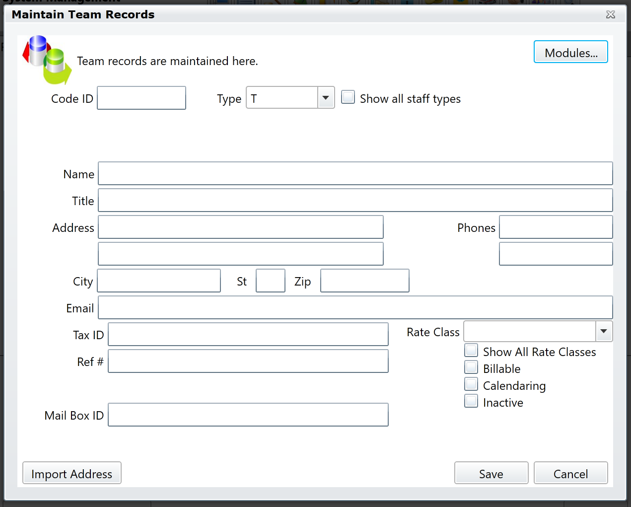
Task: Click the City input field
Action: click(159, 281)
